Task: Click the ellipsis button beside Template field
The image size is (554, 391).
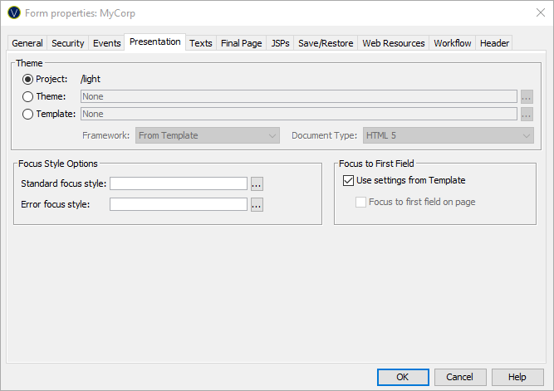Action: coord(527,114)
